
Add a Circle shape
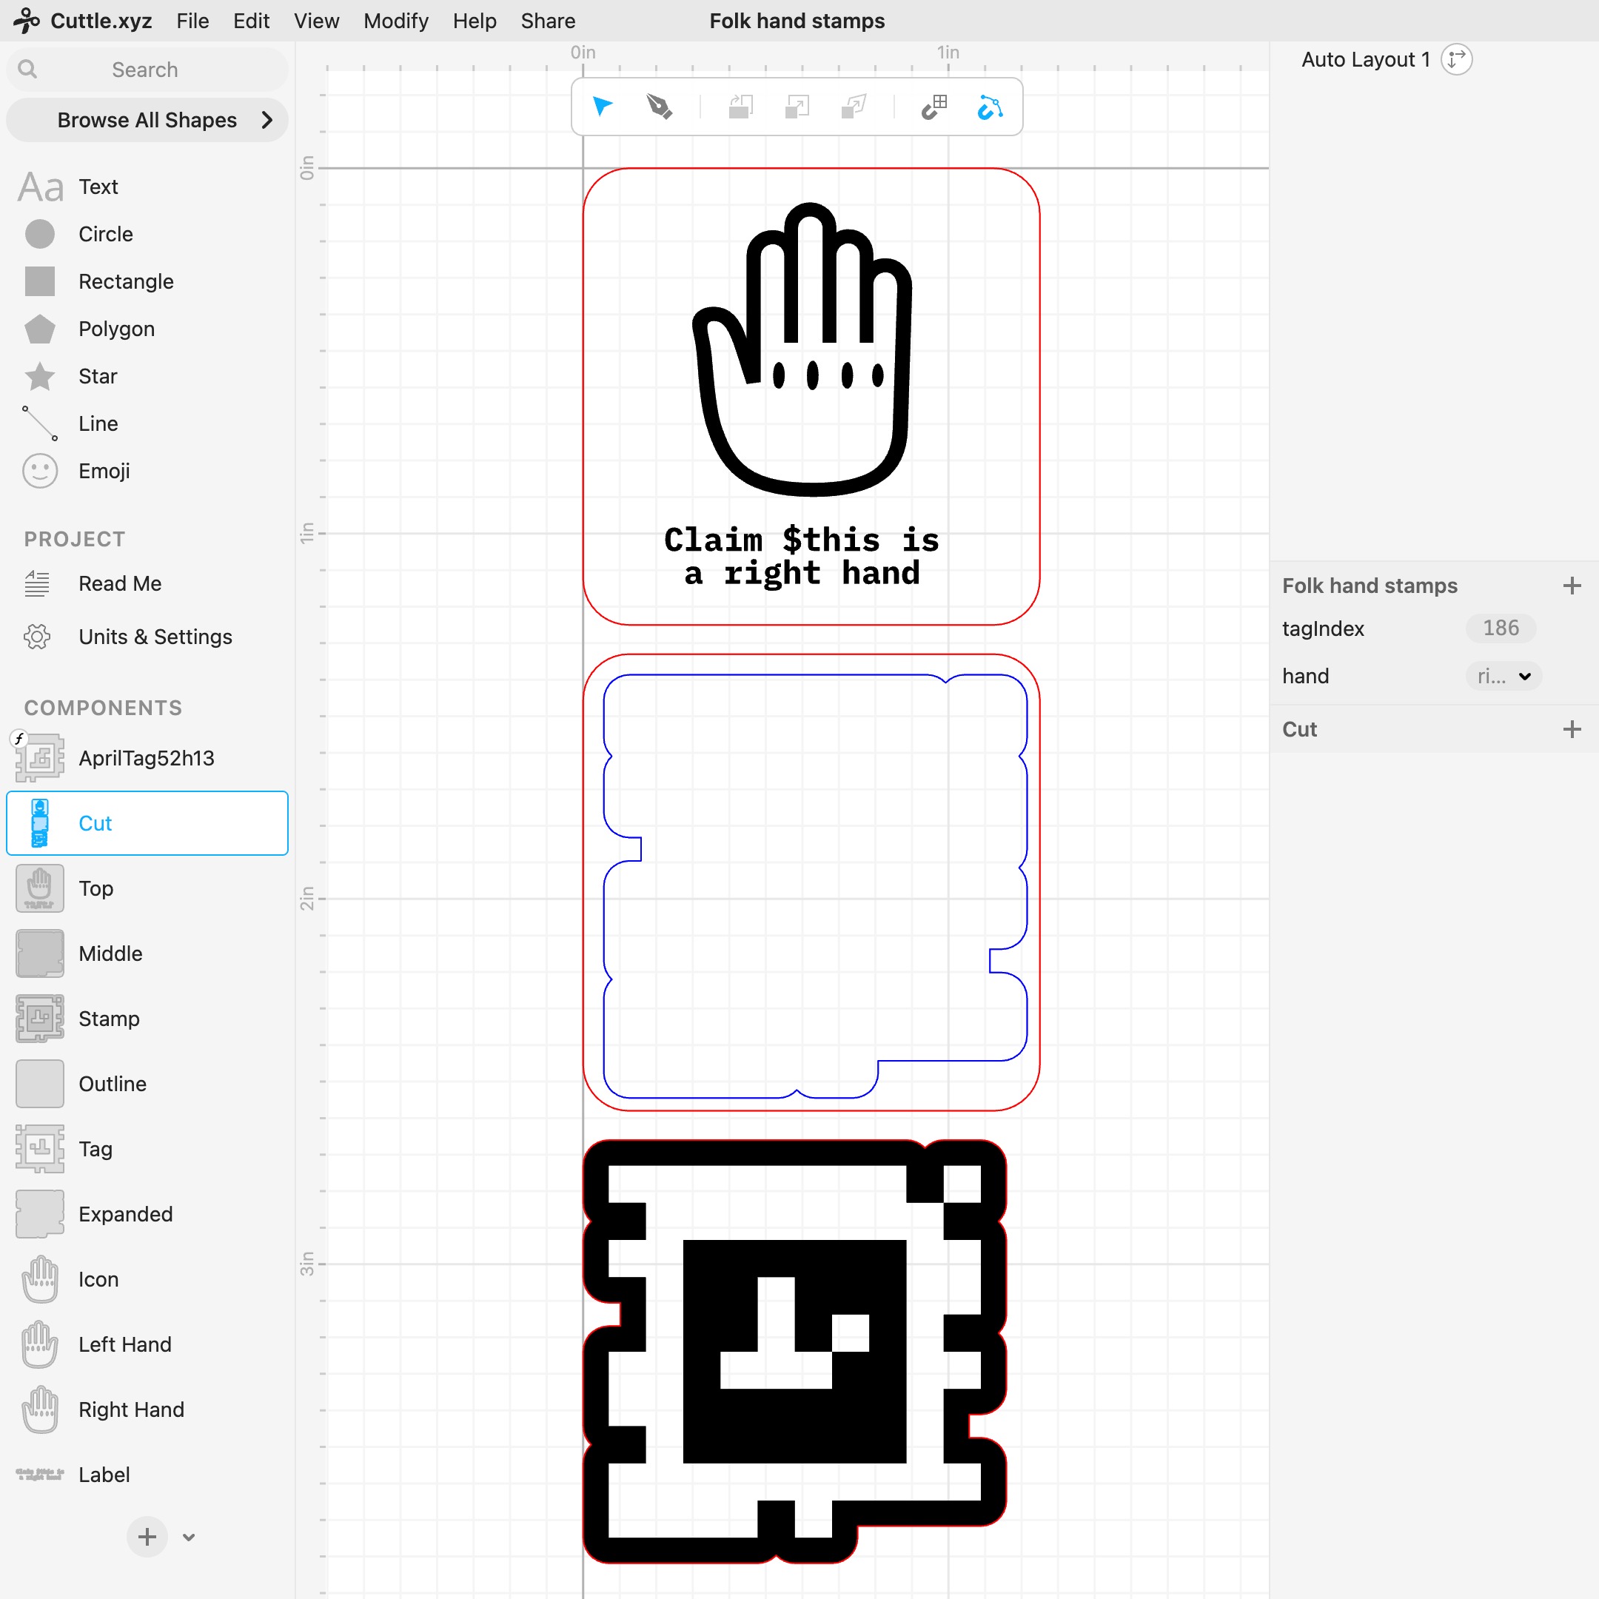tap(78, 234)
